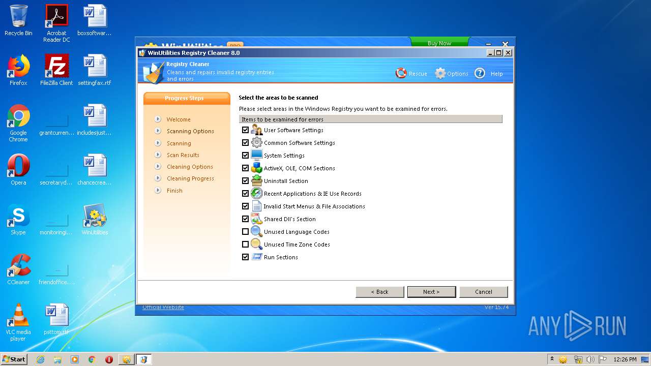Uncheck Run Sections checkbox
Viewport: 651px width, 366px height.
coord(245,257)
